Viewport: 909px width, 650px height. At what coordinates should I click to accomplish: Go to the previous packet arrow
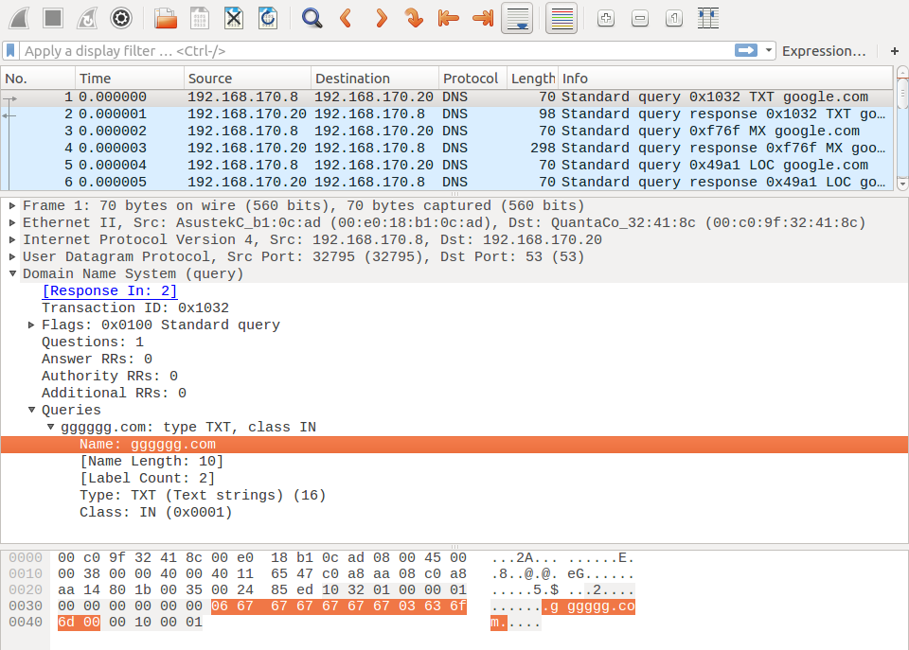pyautogui.click(x=346, y=17)
